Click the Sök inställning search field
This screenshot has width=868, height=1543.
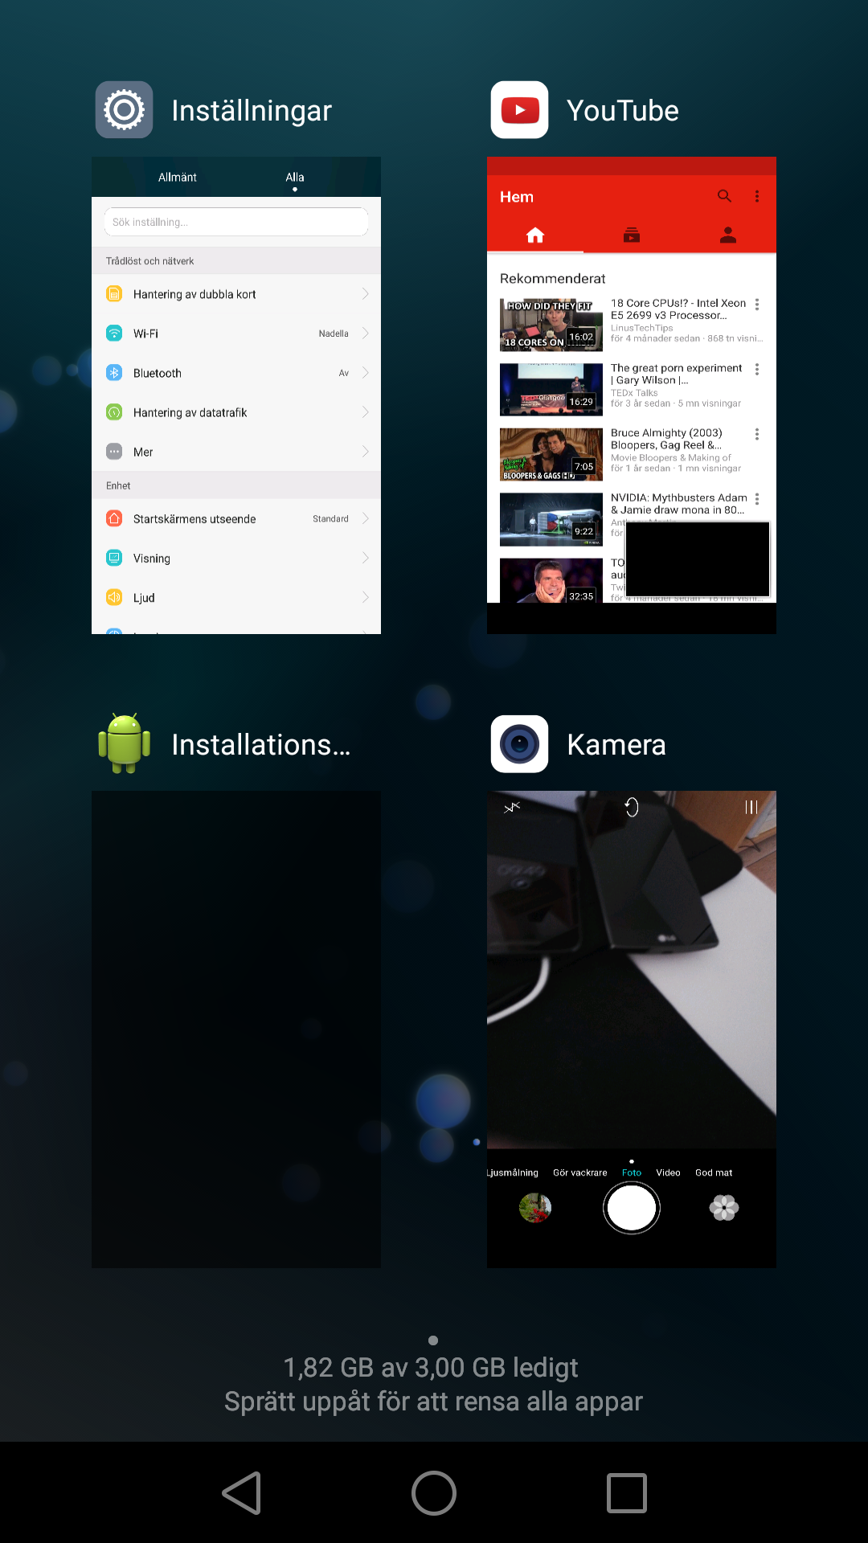point(236,222)
